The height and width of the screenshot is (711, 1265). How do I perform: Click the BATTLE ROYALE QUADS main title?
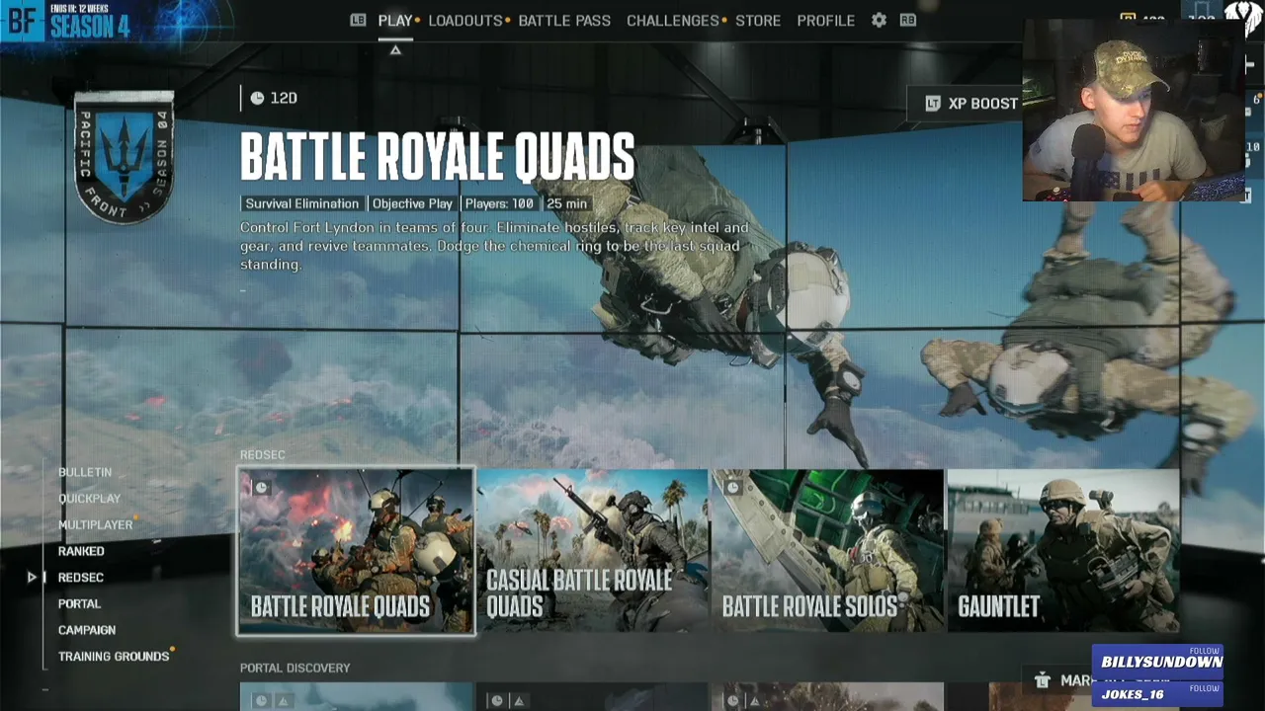point(438,158)
